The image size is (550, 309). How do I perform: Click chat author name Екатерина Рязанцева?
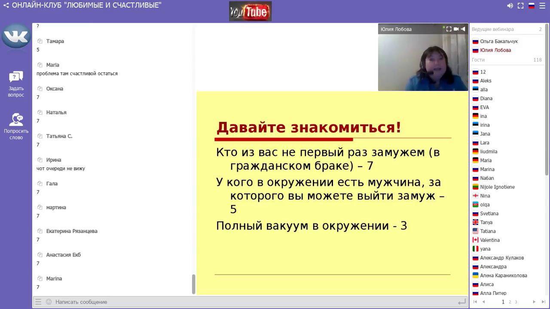coord(72,231)
